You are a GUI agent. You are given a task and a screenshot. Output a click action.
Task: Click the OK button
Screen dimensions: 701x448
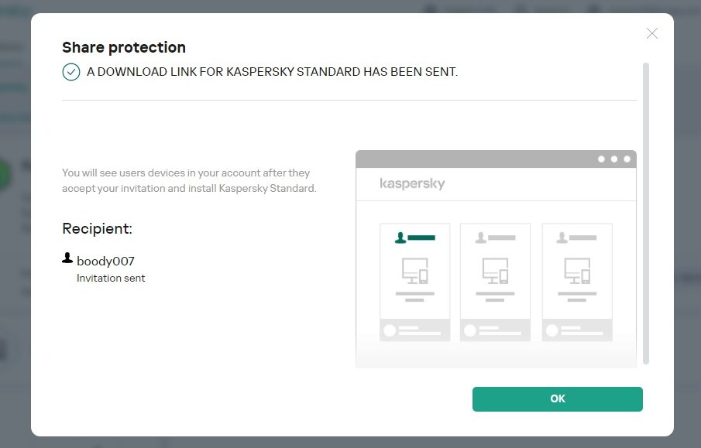pos(557,398)
